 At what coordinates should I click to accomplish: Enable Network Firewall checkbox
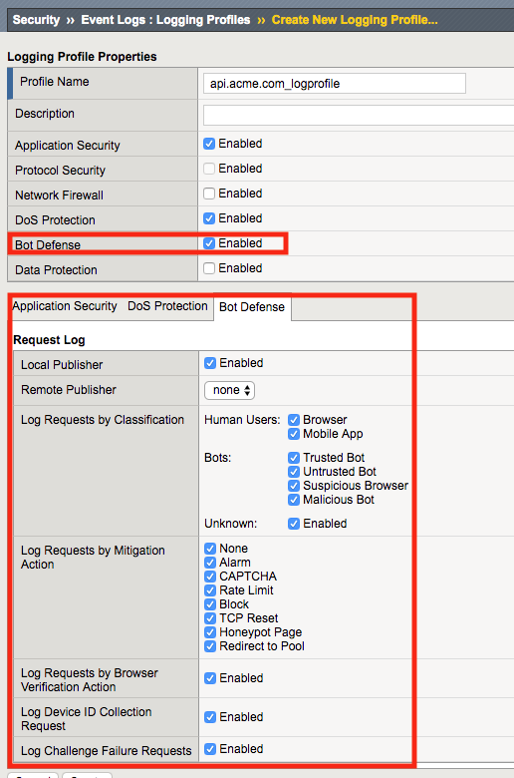pyautogui.click(x=209, y=194)
